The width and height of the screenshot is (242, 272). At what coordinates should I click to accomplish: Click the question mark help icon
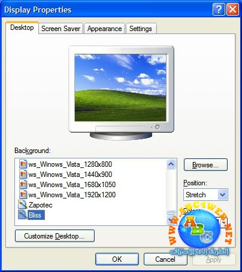[x=219, y=10]
